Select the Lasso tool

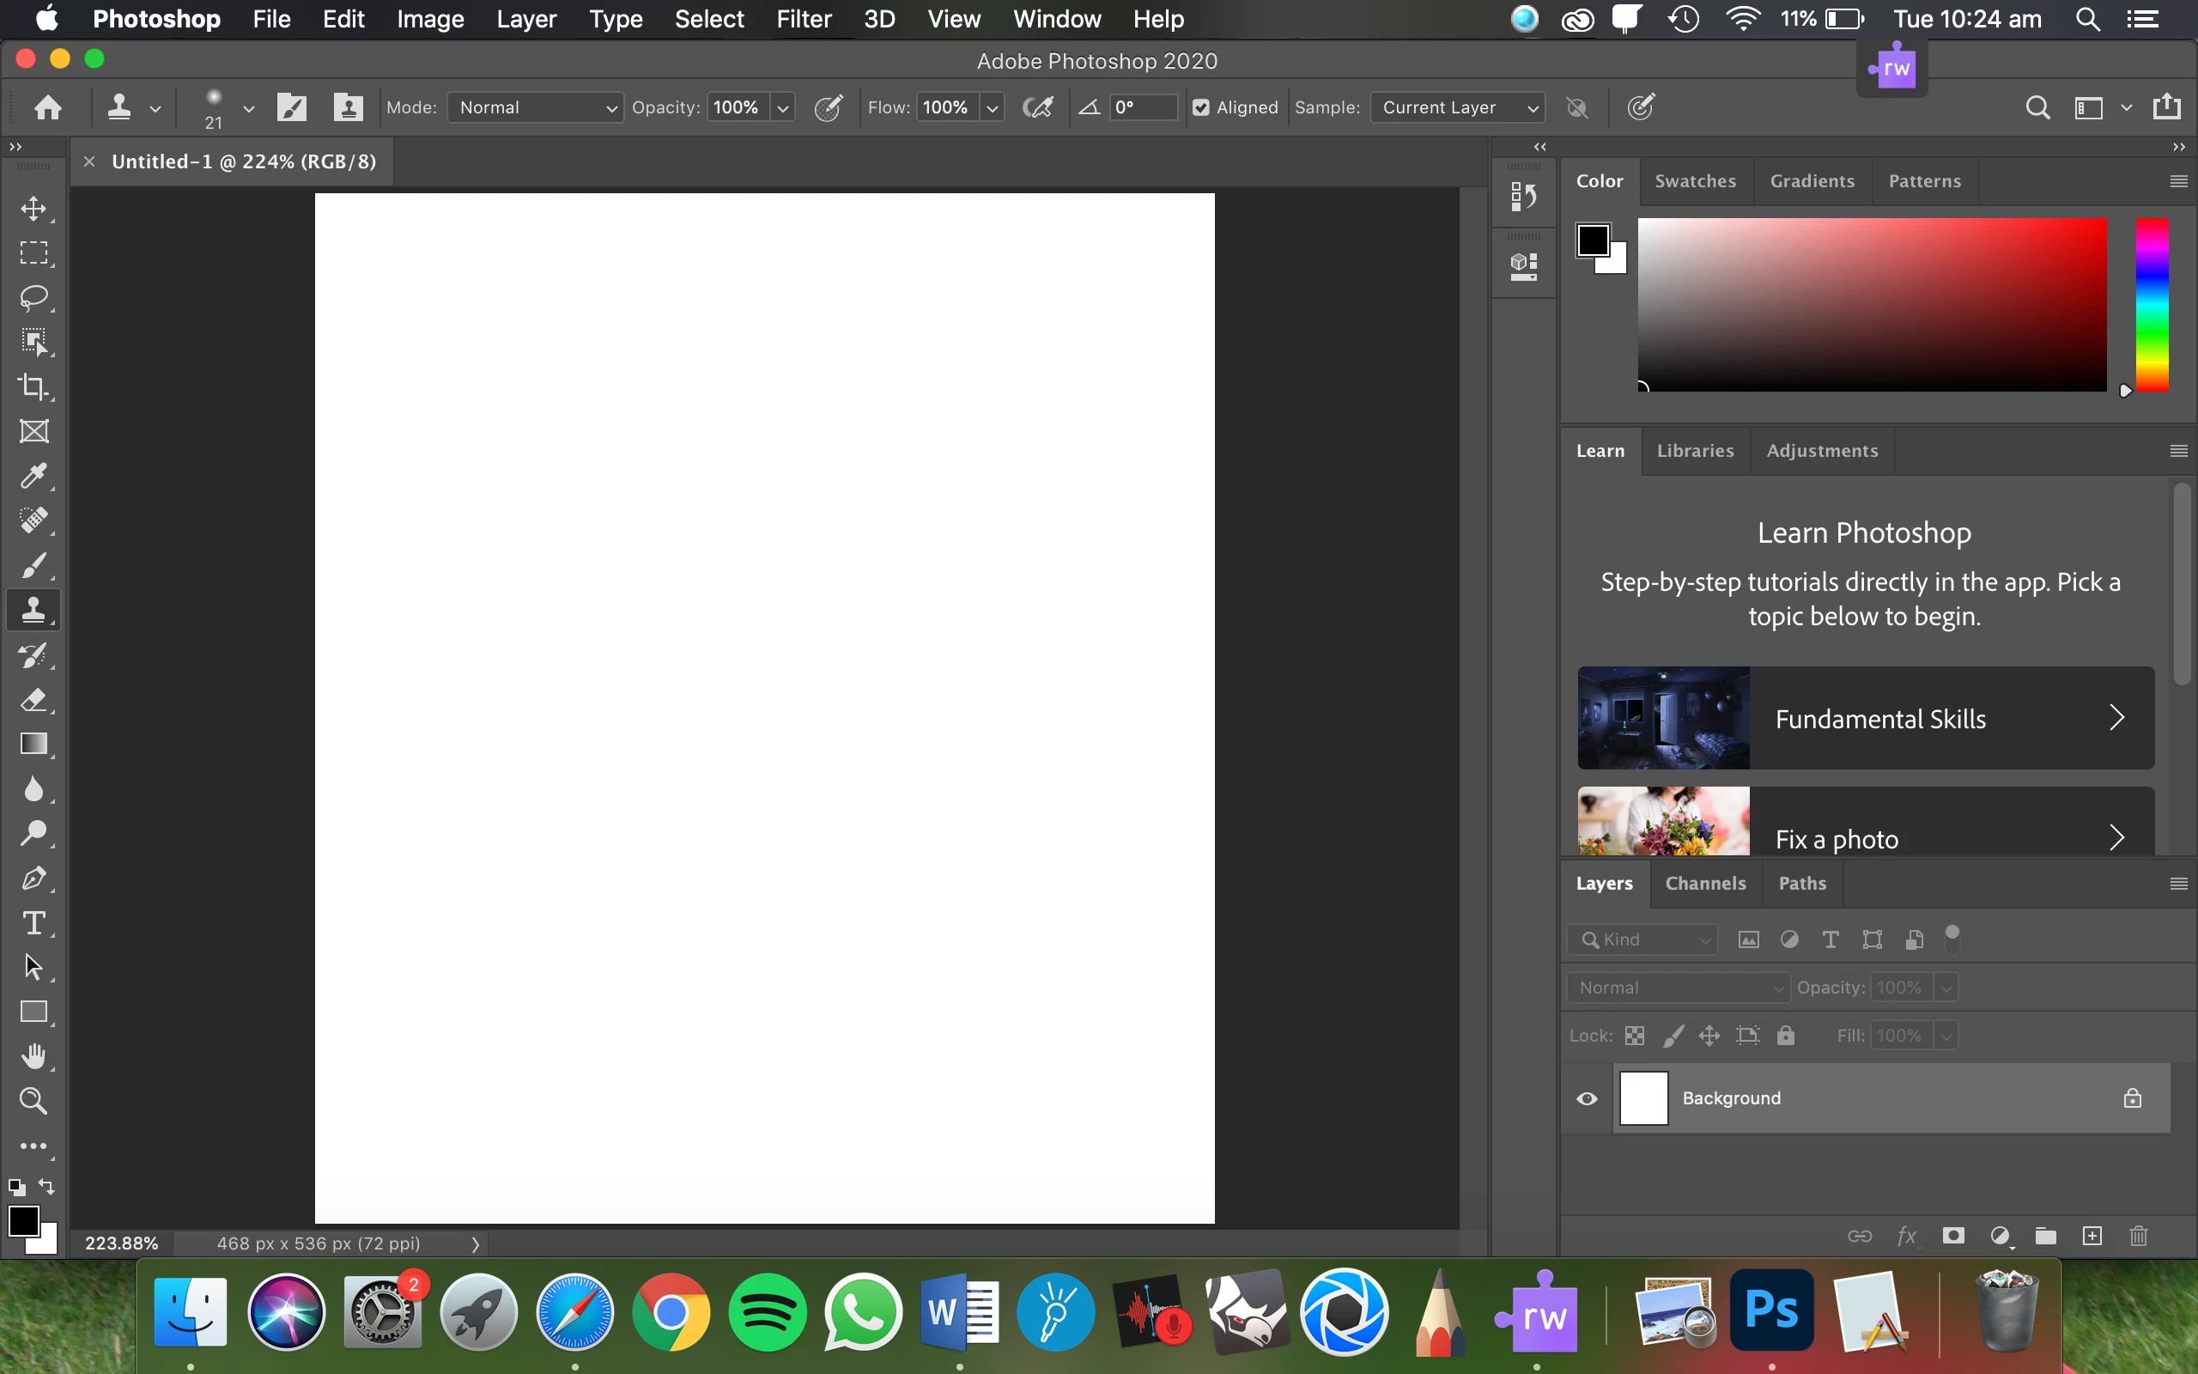click(x=33, y=298)
